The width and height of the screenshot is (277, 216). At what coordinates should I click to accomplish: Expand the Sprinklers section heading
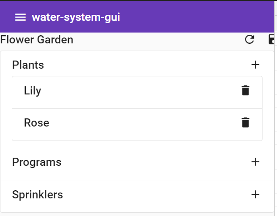38,195
